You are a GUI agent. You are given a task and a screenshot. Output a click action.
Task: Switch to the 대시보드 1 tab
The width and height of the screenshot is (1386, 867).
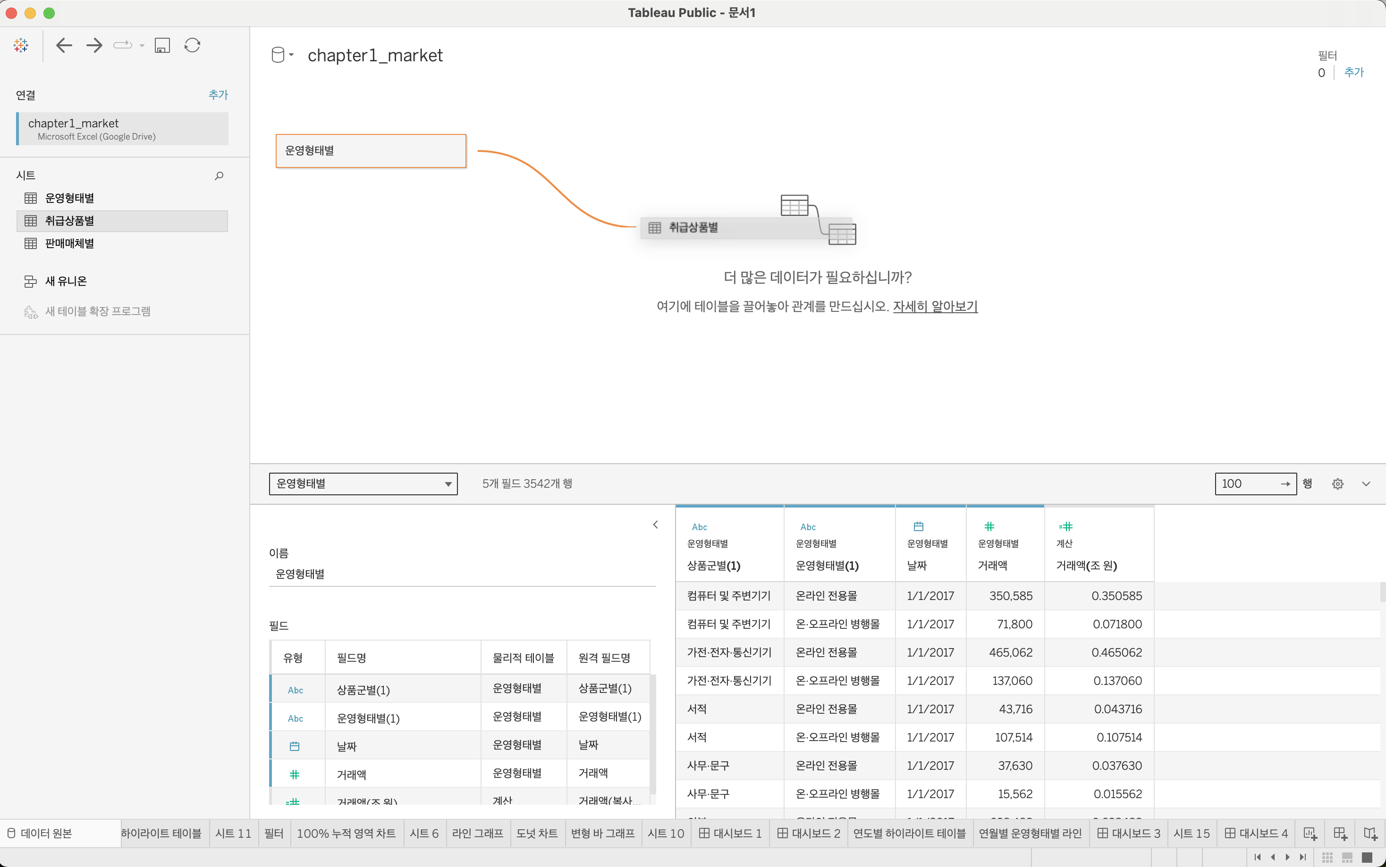point(730,833)
